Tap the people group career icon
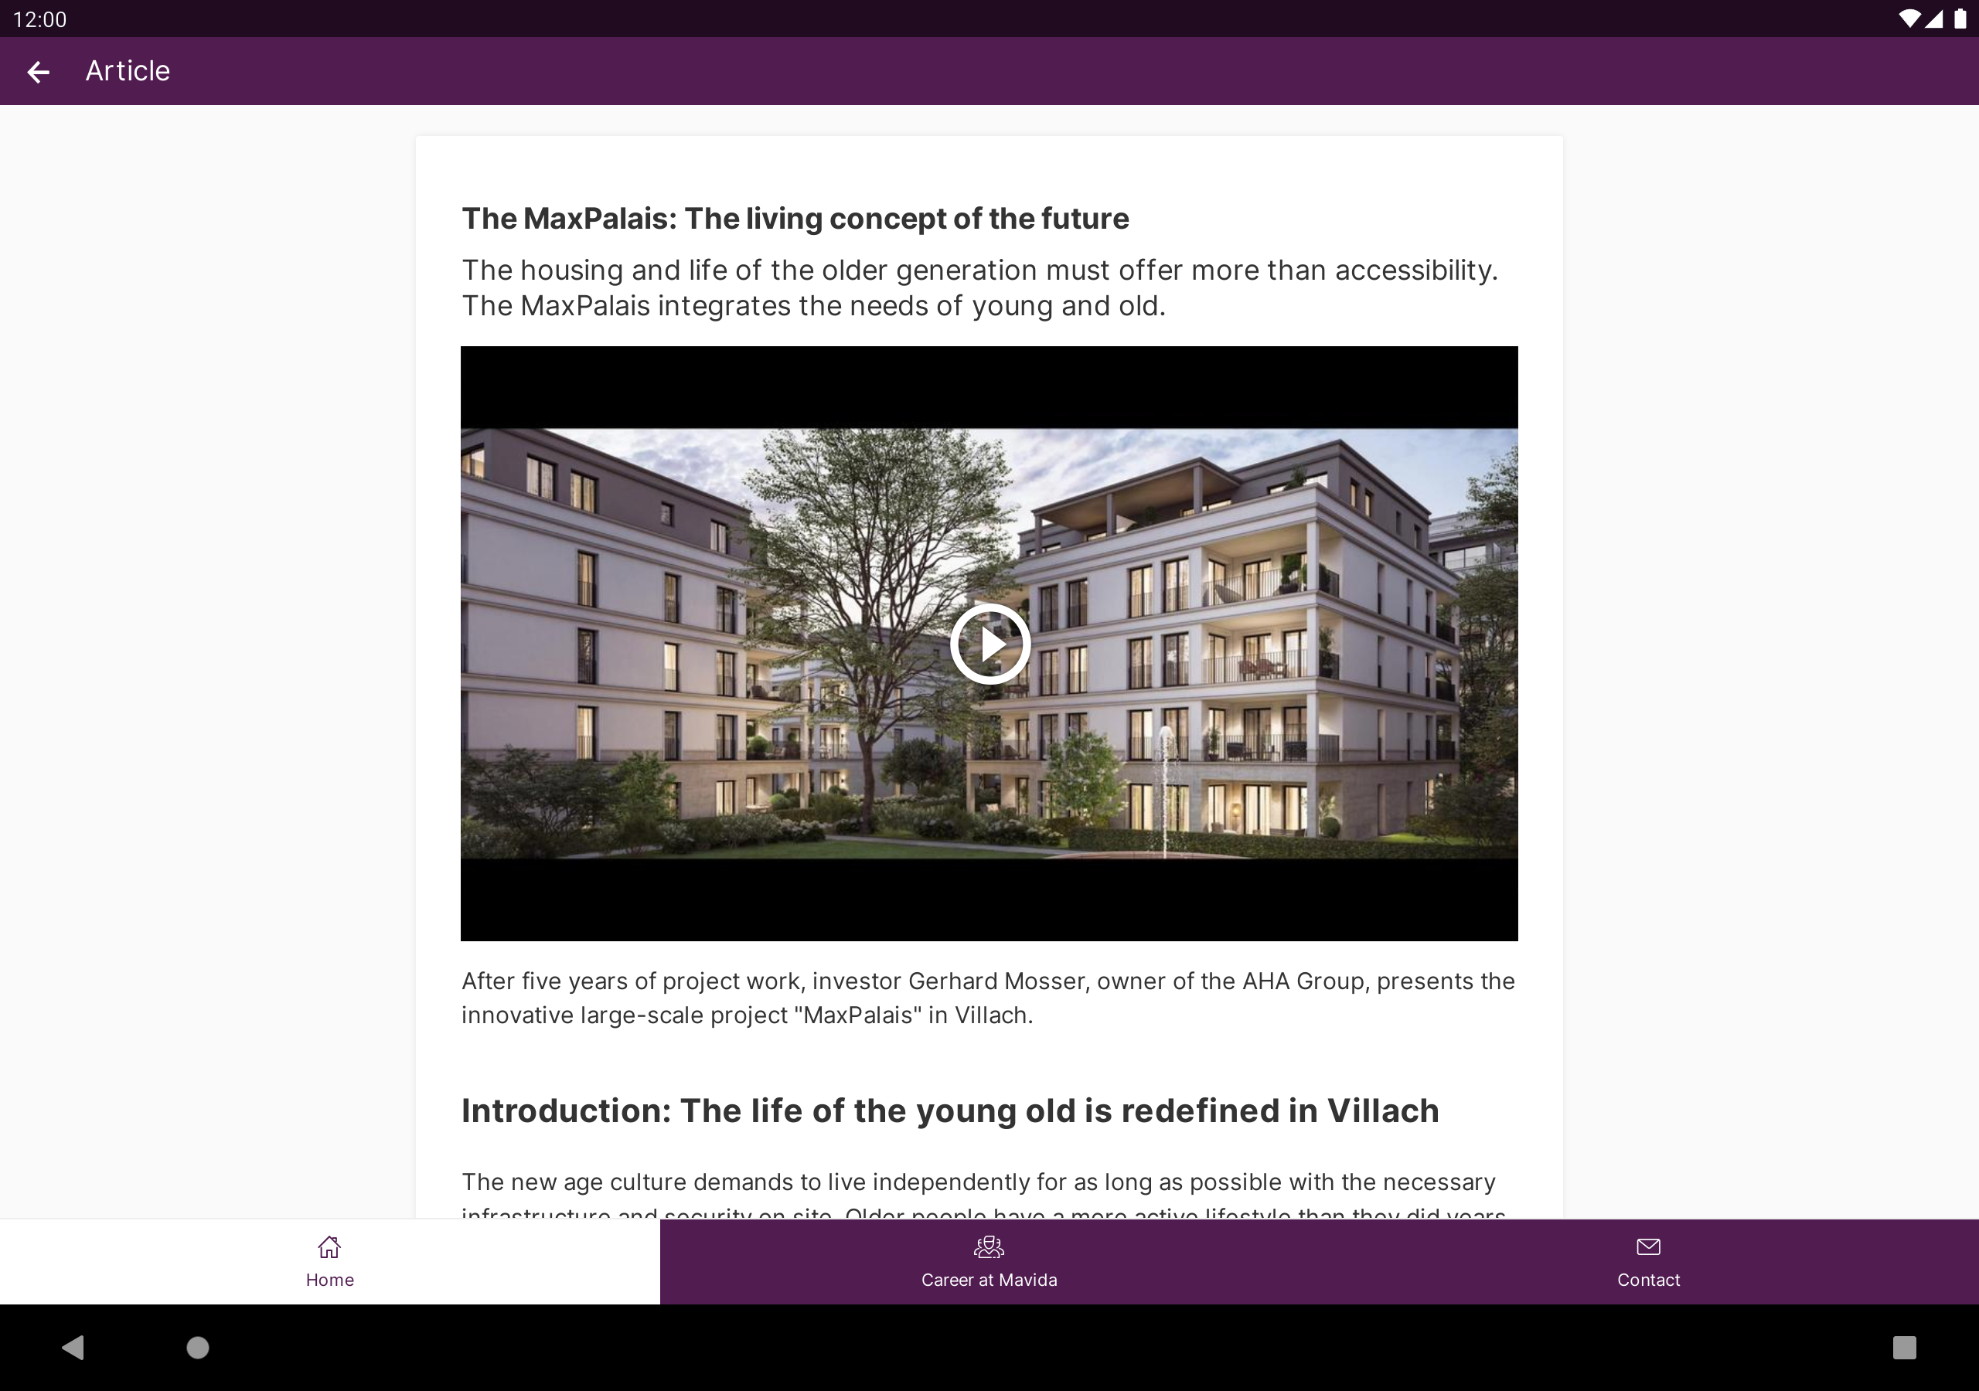 989,1247
